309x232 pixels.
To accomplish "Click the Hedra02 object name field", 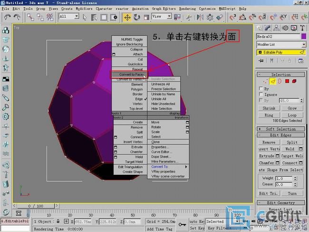I will pos(278,37).
